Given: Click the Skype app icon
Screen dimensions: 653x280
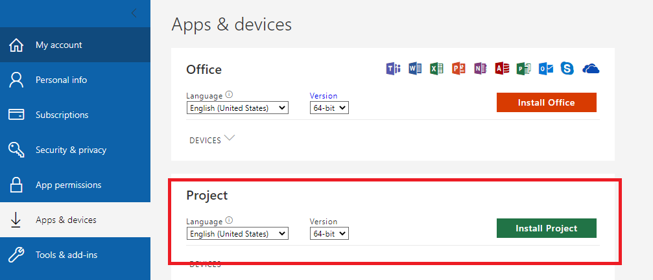Looking at the screenshot, I should 567,68.
